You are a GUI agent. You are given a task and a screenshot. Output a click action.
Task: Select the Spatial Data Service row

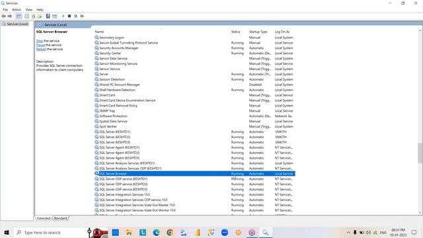(x=194, y=121)
